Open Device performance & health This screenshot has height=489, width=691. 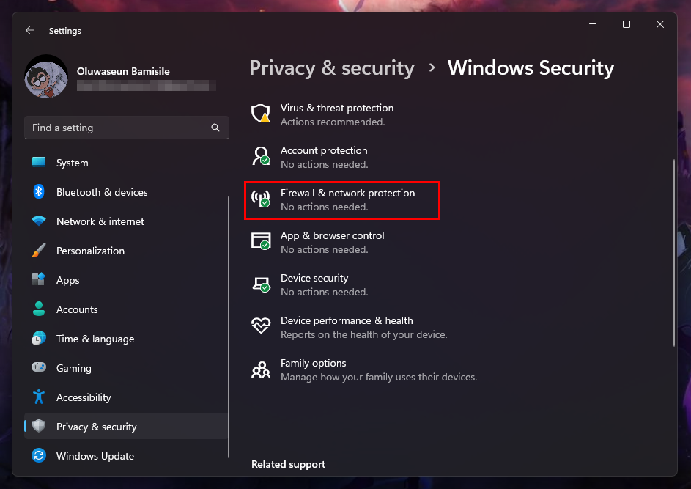click(x=364, y=327)
